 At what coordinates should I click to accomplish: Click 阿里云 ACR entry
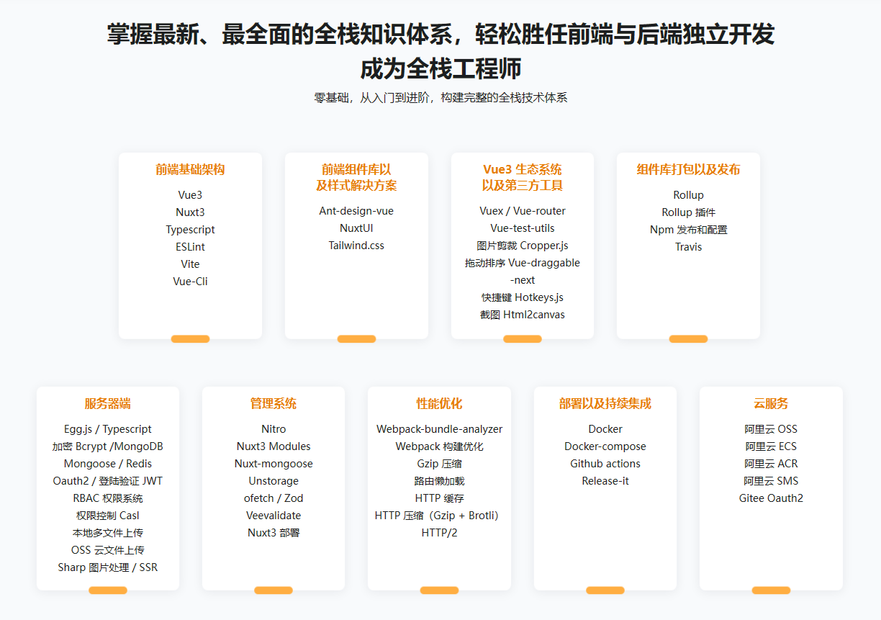tap(771, 464)
